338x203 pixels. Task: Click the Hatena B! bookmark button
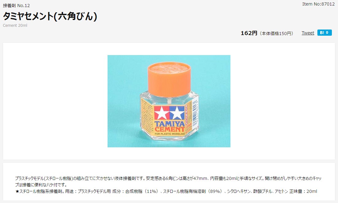324,33
